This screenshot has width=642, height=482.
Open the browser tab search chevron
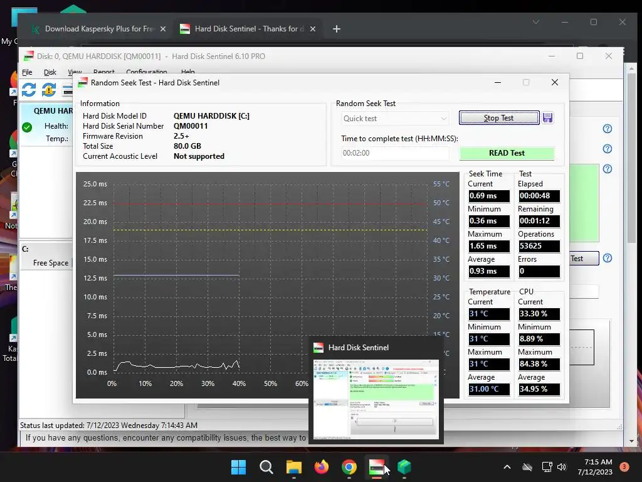click(536, 22)
